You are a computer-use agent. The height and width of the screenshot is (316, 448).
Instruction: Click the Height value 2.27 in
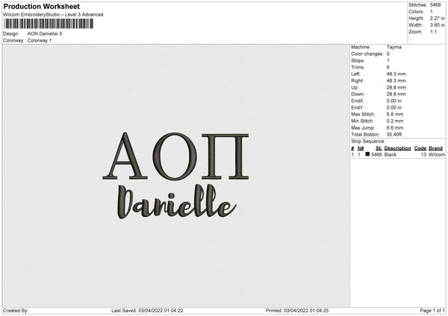[437, 18]
